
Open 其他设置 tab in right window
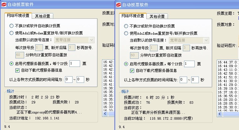tap(157, 16)
